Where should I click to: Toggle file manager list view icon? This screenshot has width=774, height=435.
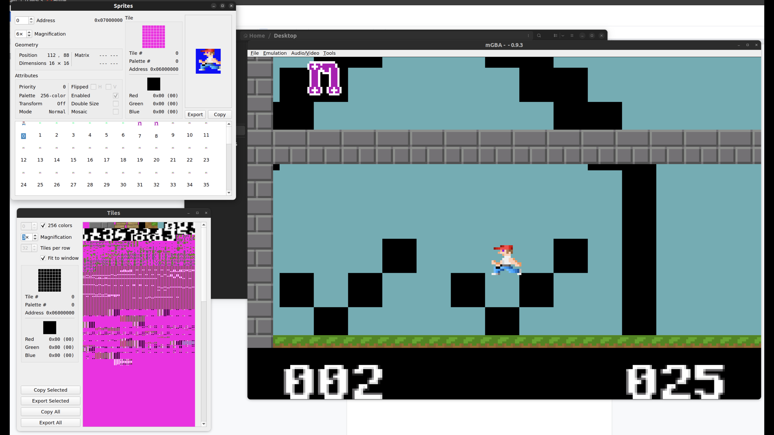(x=556, y=35)
